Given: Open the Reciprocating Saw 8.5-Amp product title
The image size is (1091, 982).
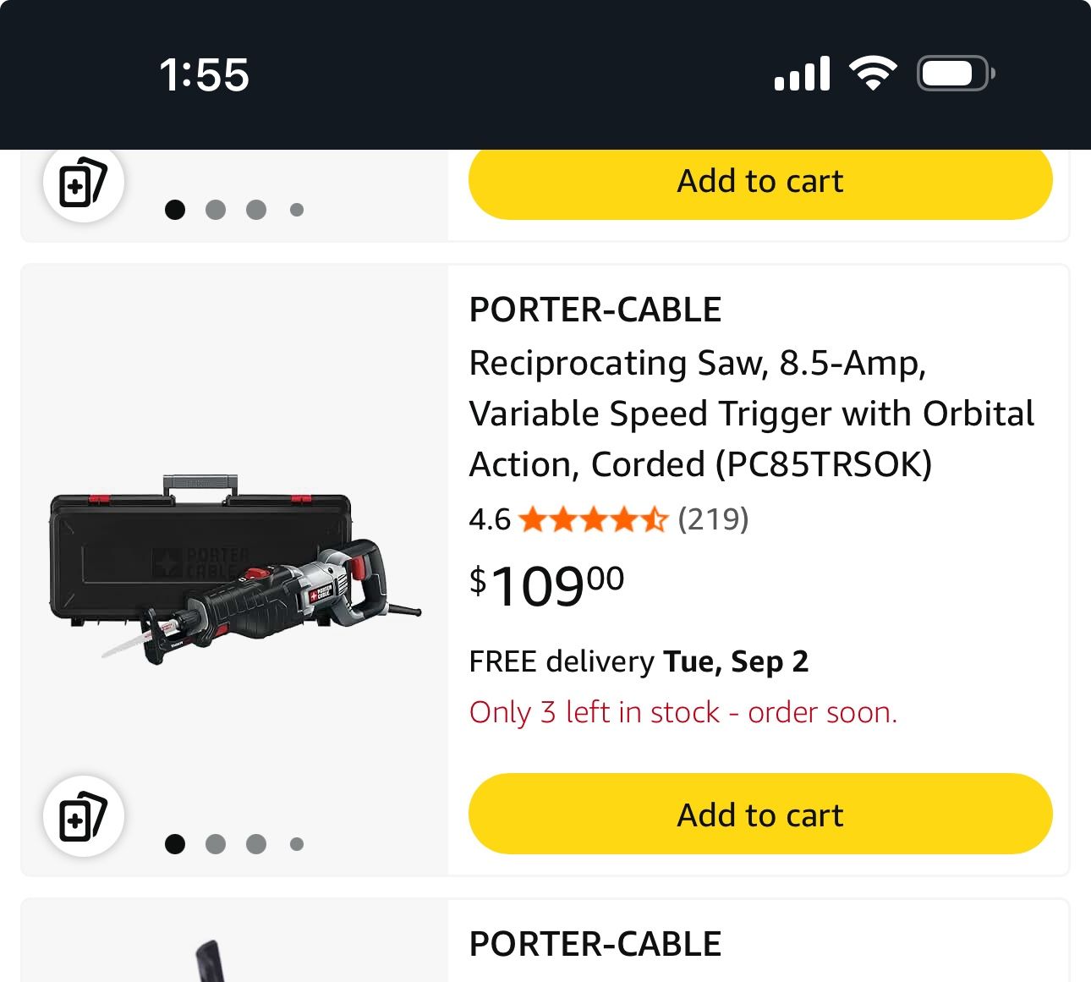Looking at the screenshot, I should click(x=751, y=414).
